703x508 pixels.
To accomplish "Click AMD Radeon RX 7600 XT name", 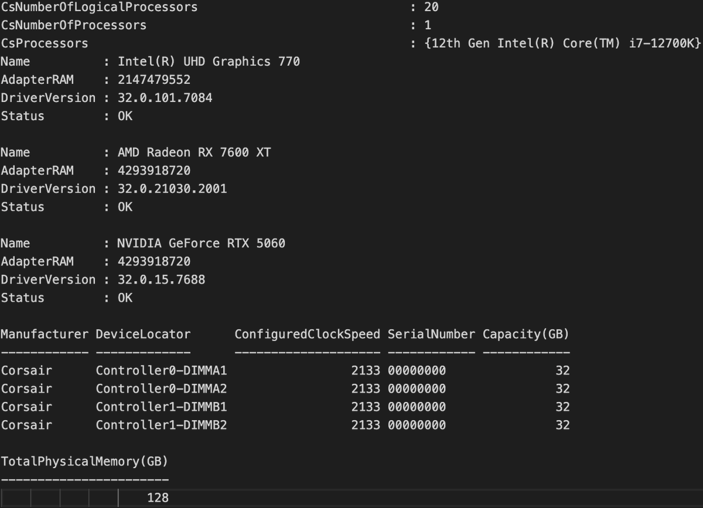I will point(194,153).
